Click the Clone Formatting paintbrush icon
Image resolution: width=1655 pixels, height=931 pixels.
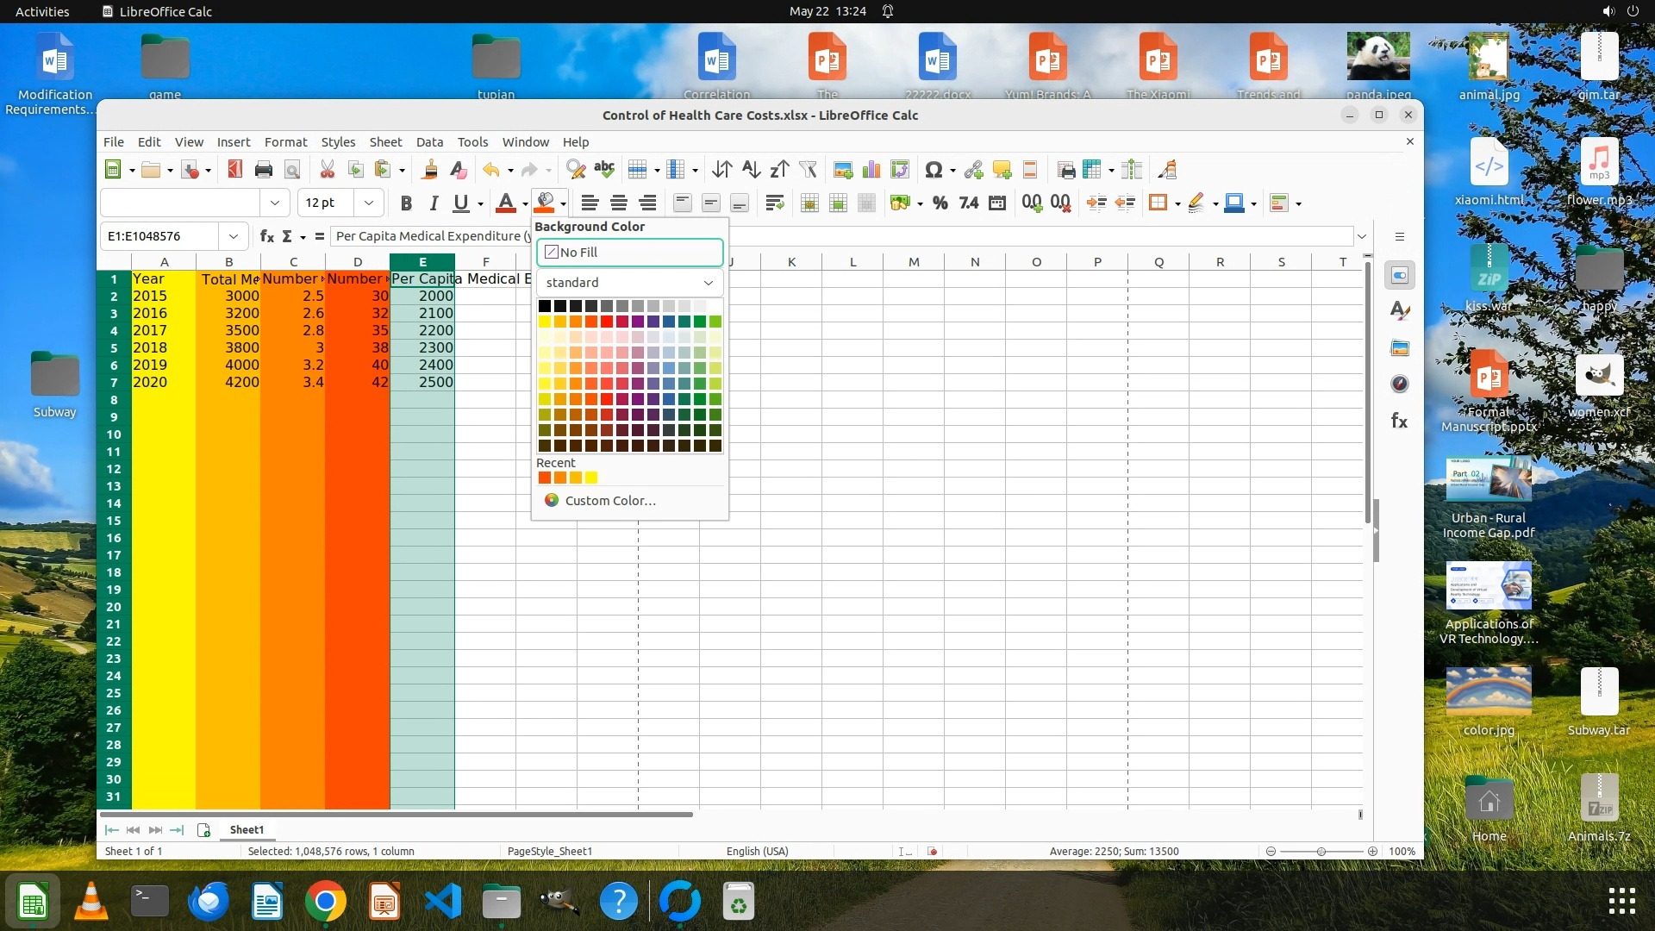[x=429, y=170]
